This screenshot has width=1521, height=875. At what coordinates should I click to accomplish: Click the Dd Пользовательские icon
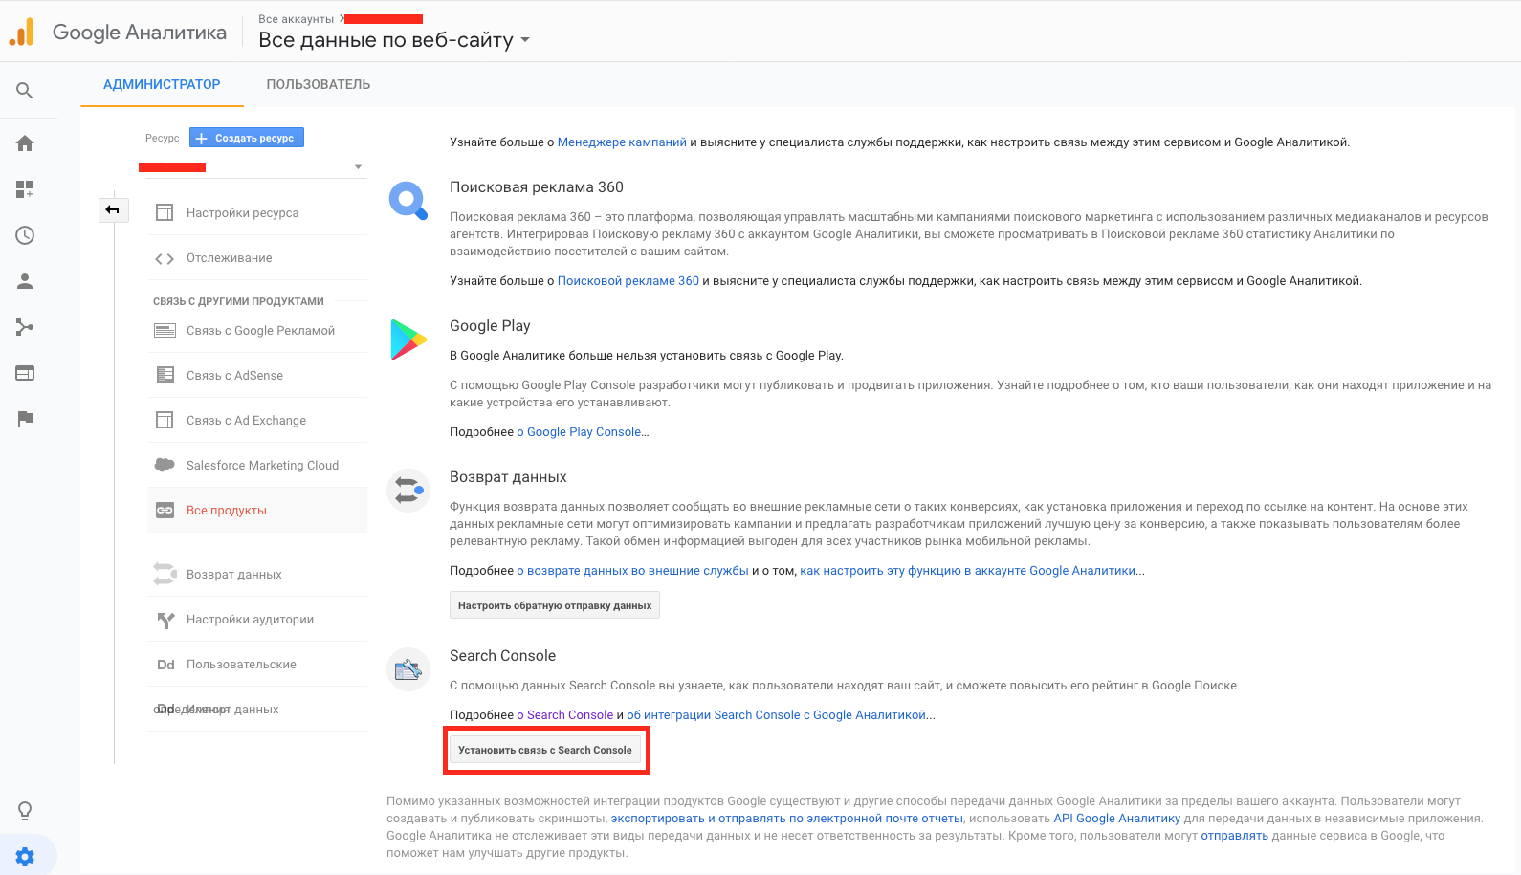[x=165, y=665]
